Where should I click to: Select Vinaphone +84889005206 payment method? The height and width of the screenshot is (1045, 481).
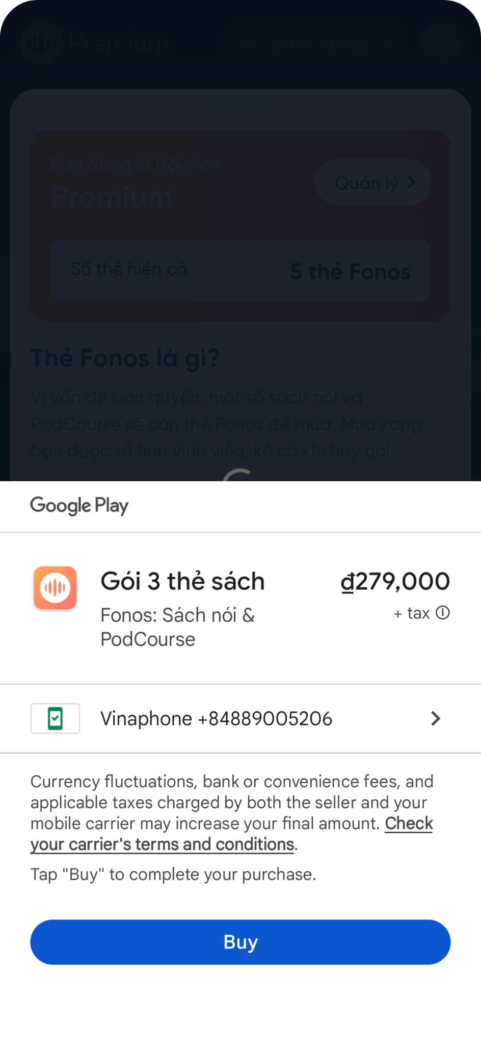point(240,718)
